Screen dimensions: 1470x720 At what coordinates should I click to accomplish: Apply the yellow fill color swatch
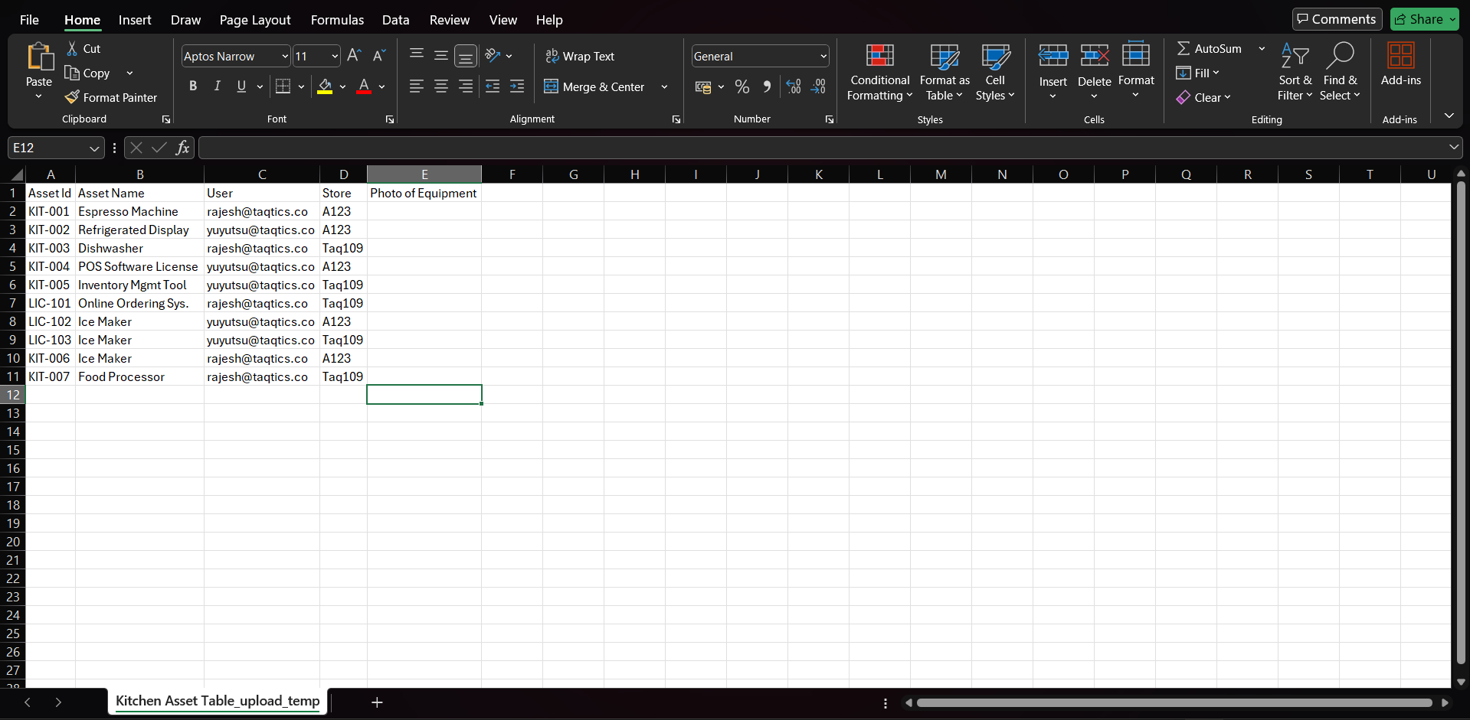click(x=325, y=86)
